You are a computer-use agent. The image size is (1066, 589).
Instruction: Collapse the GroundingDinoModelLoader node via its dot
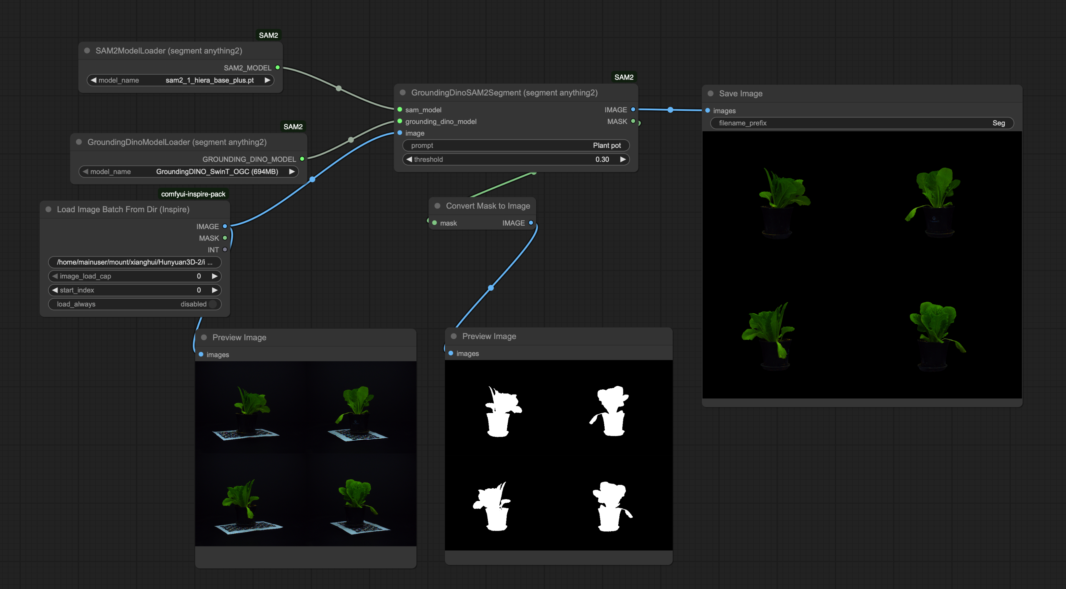click(x=79, y=142)
